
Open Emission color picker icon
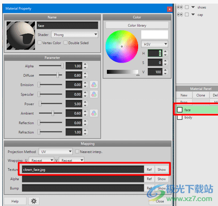coord(94,85)
